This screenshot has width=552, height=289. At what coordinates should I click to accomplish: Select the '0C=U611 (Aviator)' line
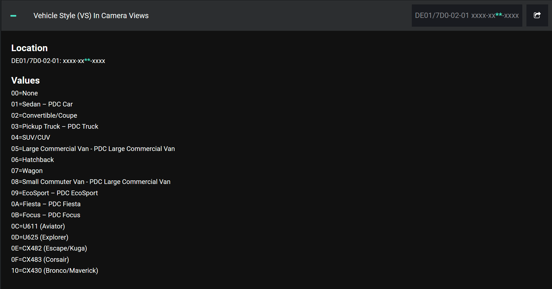coord(38,226)
